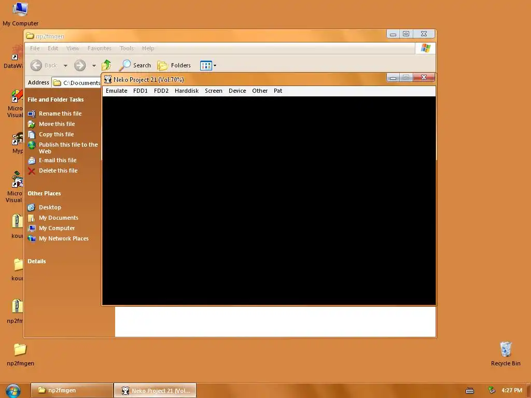Click the My Documents sidebar icon
Screen dimensions: 531x398
32,218
